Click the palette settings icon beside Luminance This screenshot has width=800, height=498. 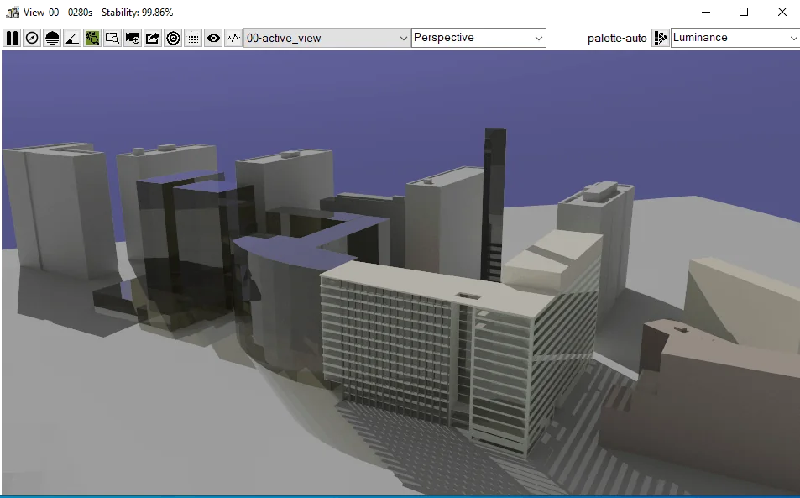pos(660,38)
